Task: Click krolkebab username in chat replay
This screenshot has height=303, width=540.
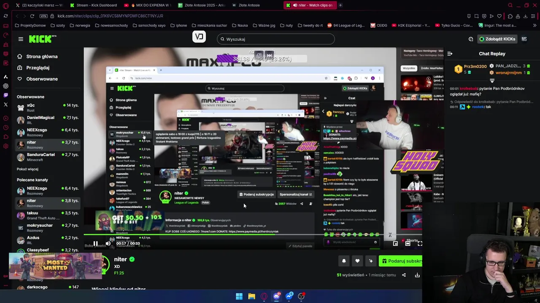Action: tap(468, 89)
